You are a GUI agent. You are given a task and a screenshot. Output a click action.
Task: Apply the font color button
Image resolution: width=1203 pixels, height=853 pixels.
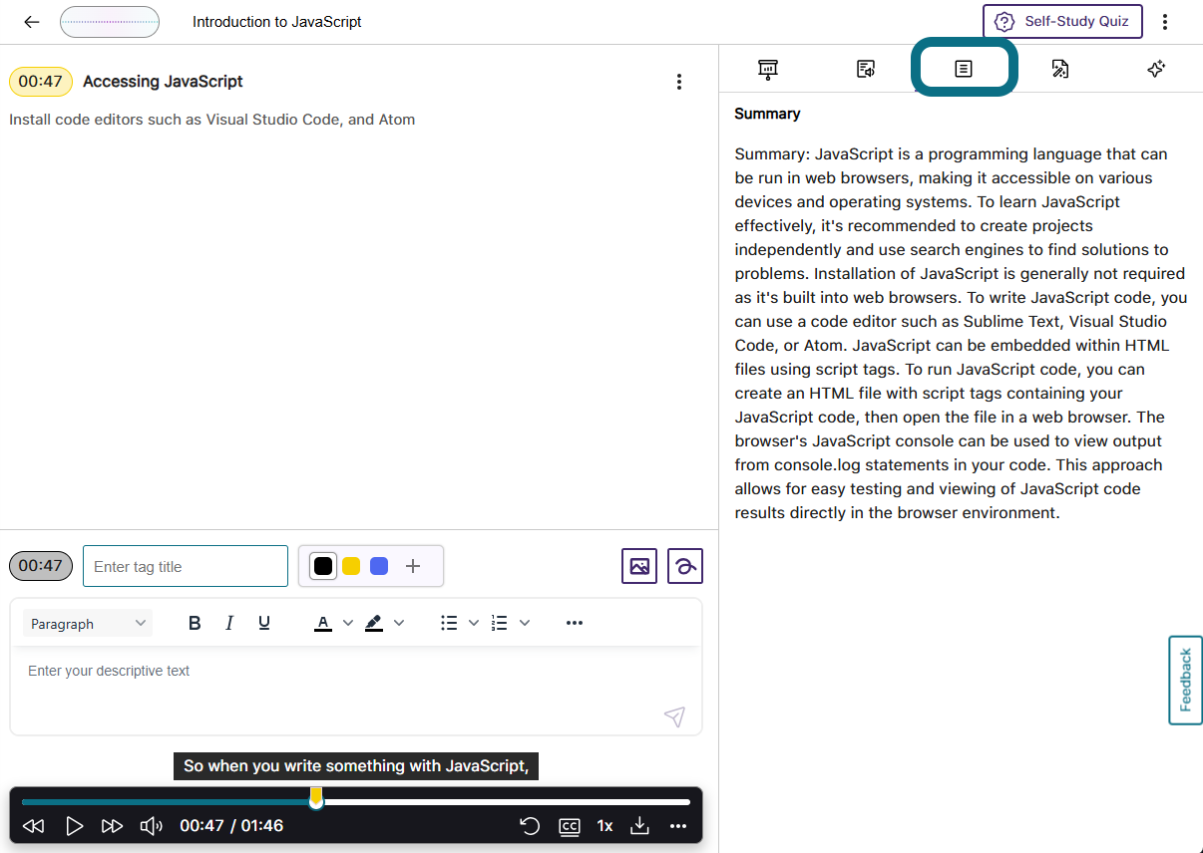coord(322,623)
